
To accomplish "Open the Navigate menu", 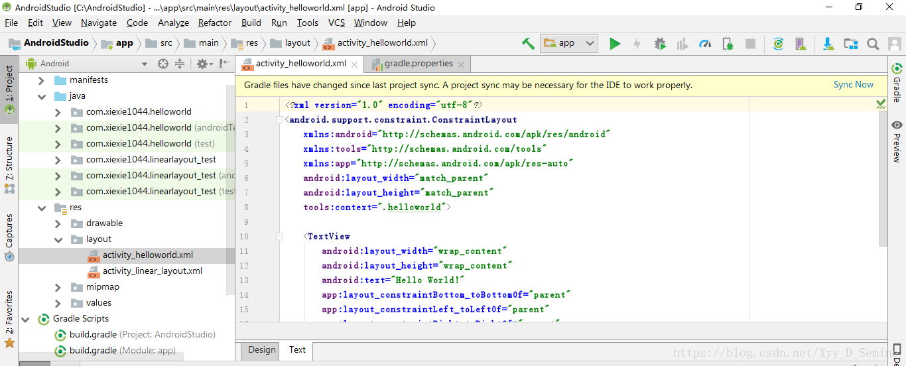I will pos(99,23).
